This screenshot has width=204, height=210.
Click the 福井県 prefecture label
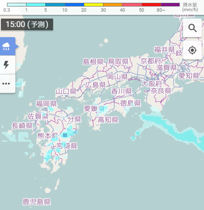164,50
